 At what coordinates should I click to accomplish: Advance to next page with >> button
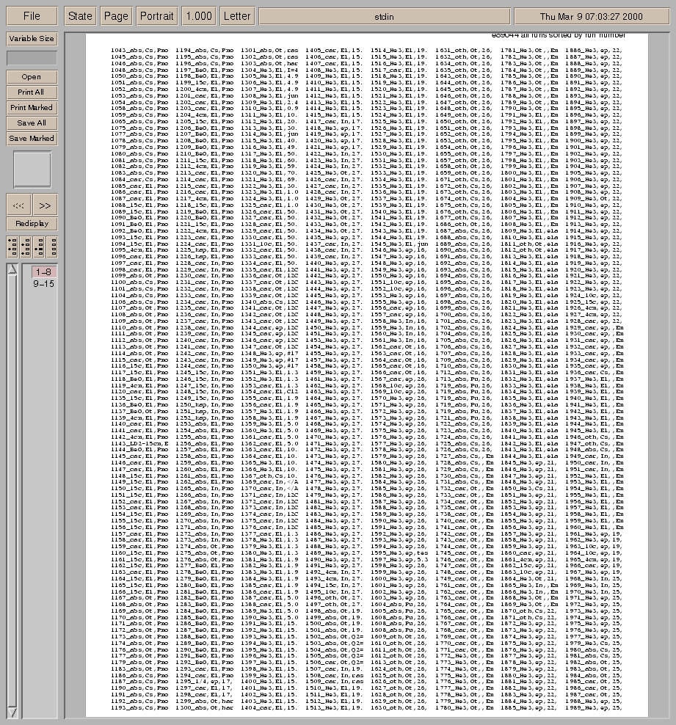[x=45, y=207]
